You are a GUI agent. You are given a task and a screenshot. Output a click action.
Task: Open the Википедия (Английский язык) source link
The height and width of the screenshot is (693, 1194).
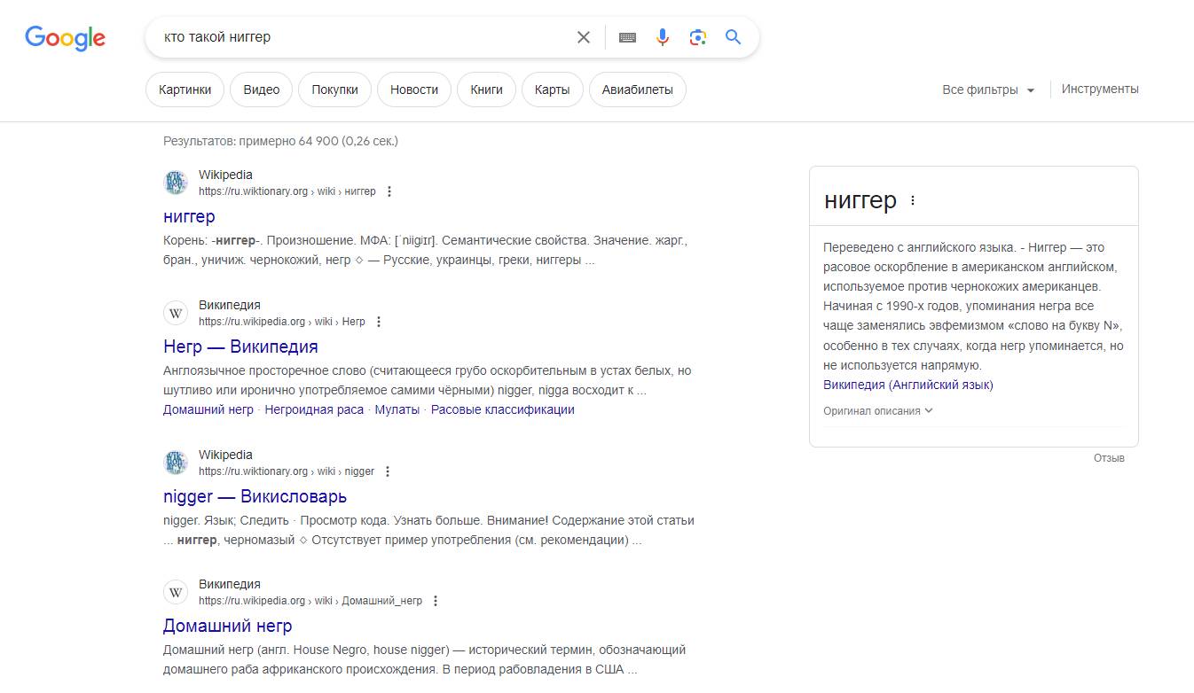click(x=908, y=385)
